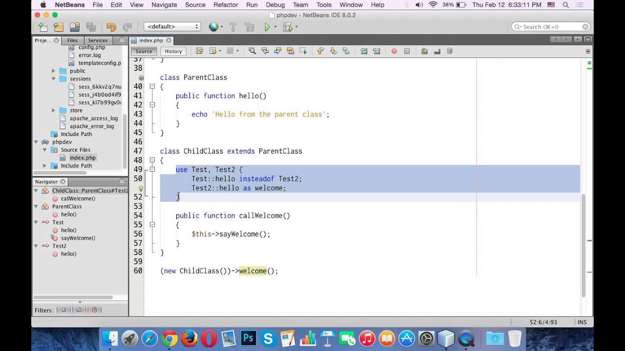The image size is (625, 351).
Task: Collapse code fold at line 42
Action: [x=152, y=105]
